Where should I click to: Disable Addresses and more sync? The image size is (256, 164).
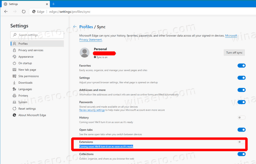coord(241,90)
